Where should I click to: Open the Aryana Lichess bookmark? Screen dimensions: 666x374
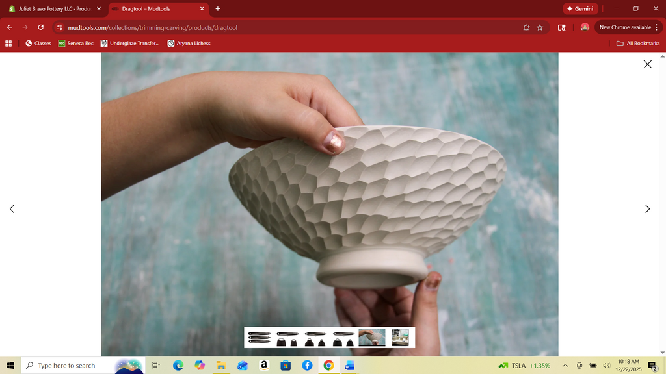click(189, 44)
